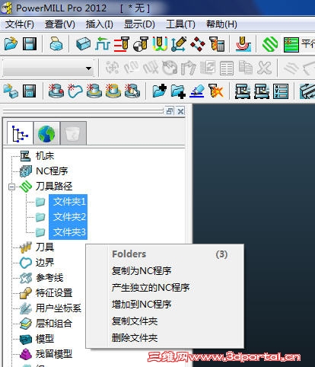Click the XYZ checklist icon
The image size is (315, 367).
pos(281,91)
